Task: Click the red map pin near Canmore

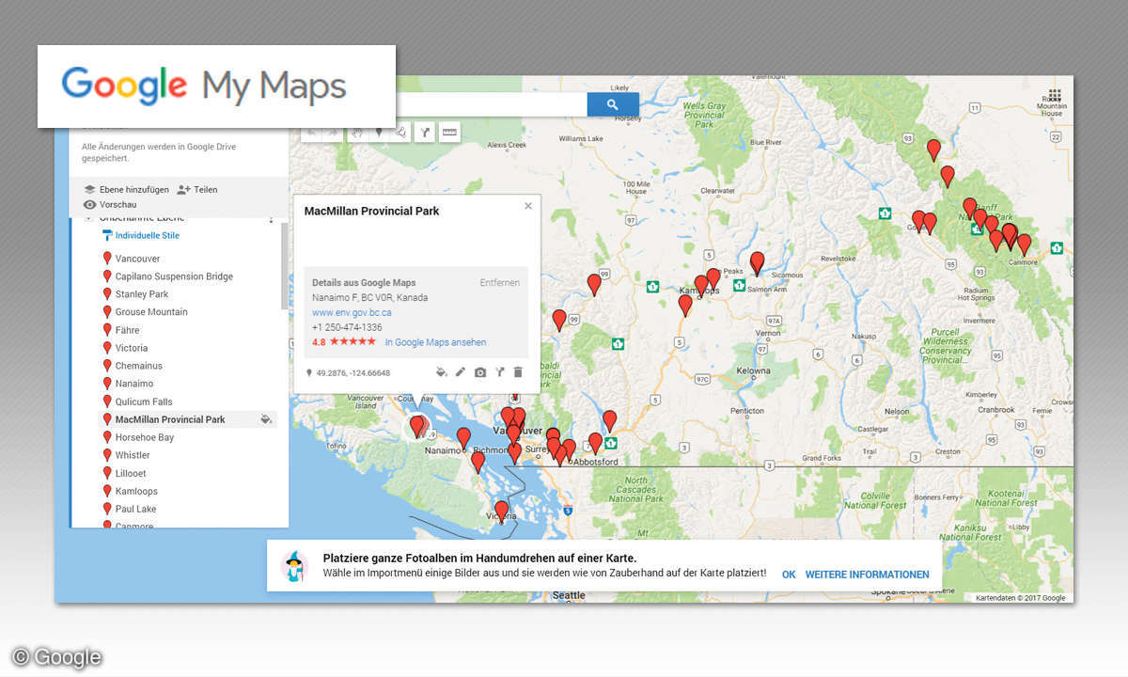Action: [x=1024, y=244]
